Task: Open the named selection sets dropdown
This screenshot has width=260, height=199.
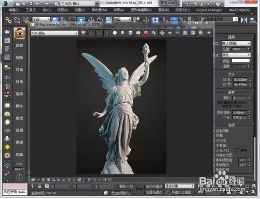Action: (x=222, y=19)
